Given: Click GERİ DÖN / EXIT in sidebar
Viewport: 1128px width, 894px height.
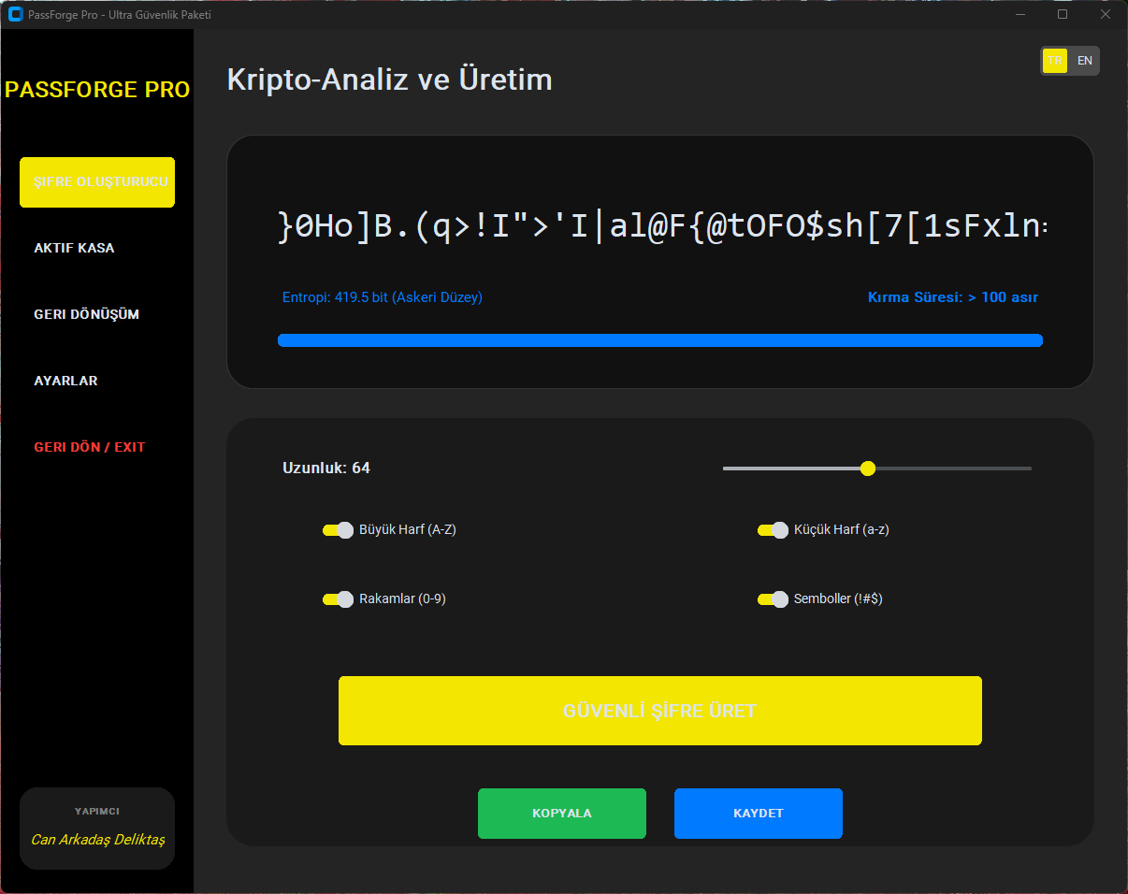Looking at the screenshot, I should pos(89,447).
